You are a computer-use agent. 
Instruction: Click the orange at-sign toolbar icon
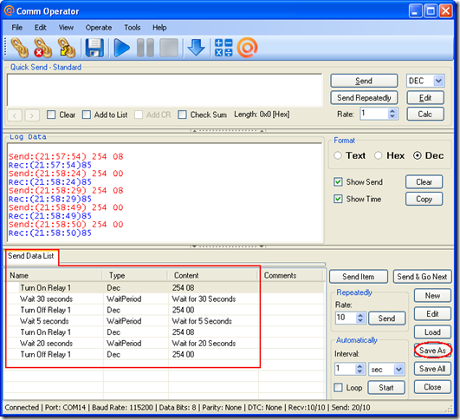click(x=247, y=48)
